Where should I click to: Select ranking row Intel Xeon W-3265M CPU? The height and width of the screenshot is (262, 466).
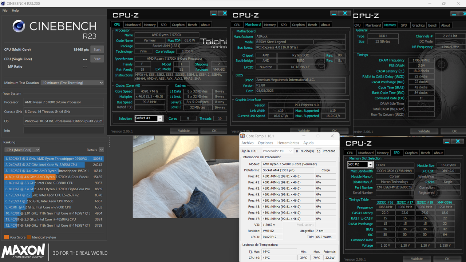pos(54,165)
